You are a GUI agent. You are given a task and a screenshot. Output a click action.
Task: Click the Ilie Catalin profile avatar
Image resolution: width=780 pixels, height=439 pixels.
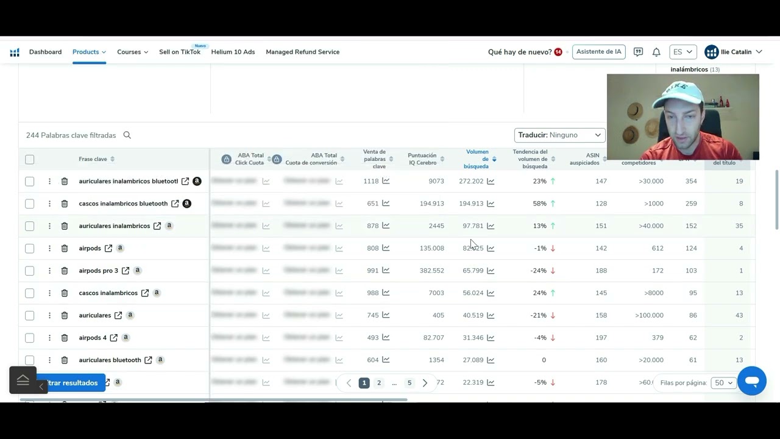tap(711, 52)
